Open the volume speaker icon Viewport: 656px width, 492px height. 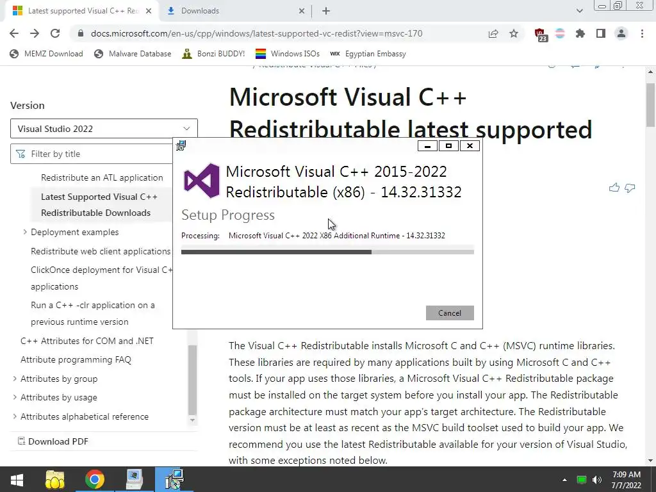pos(597,480)
